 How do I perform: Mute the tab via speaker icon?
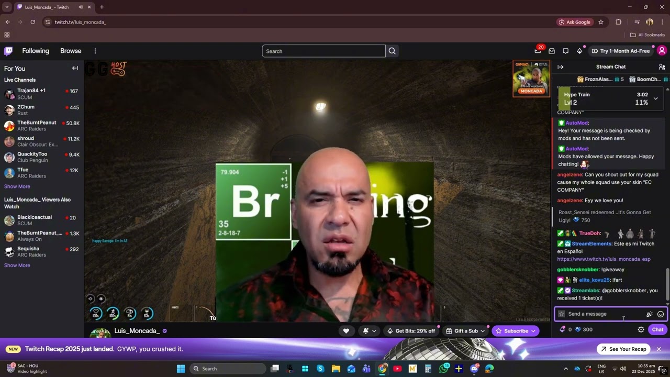point(81,7)
